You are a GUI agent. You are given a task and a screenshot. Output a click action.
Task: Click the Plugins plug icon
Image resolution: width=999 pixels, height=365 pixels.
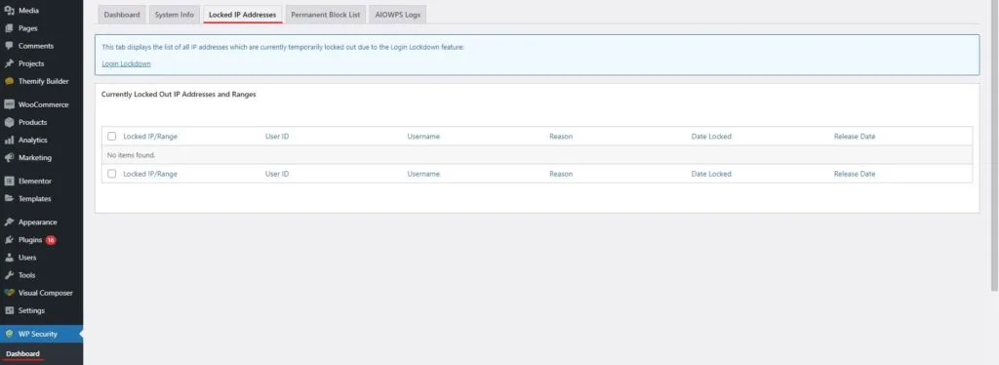9,240
